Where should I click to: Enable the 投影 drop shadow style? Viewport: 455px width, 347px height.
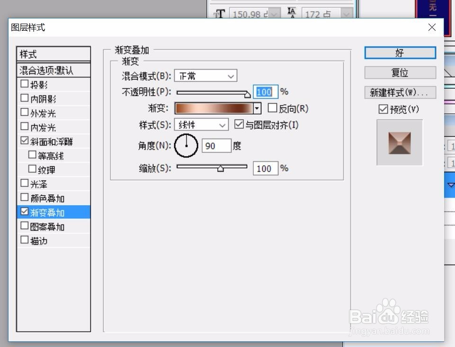pyautogui.click(x=24, y=84)
